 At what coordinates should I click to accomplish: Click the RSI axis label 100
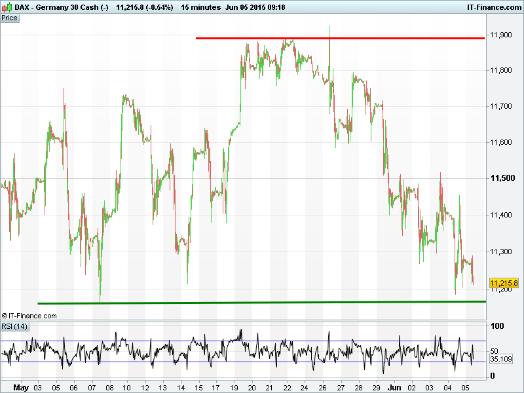pyautogui.click(x=497, y=326)
